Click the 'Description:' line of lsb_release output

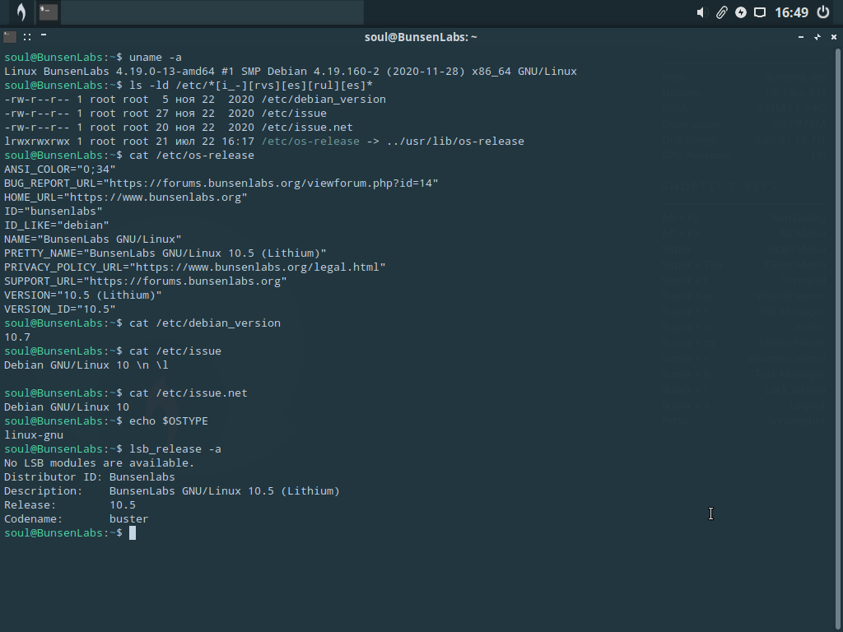click(172, 490)
